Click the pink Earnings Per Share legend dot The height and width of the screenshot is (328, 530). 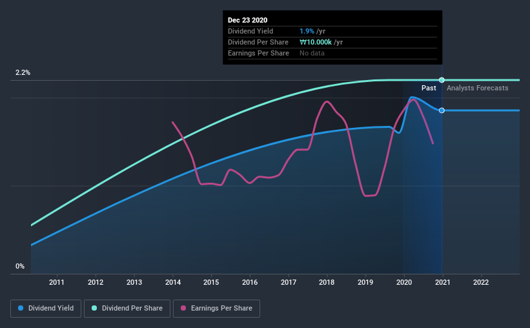click(x=183, y=308)
